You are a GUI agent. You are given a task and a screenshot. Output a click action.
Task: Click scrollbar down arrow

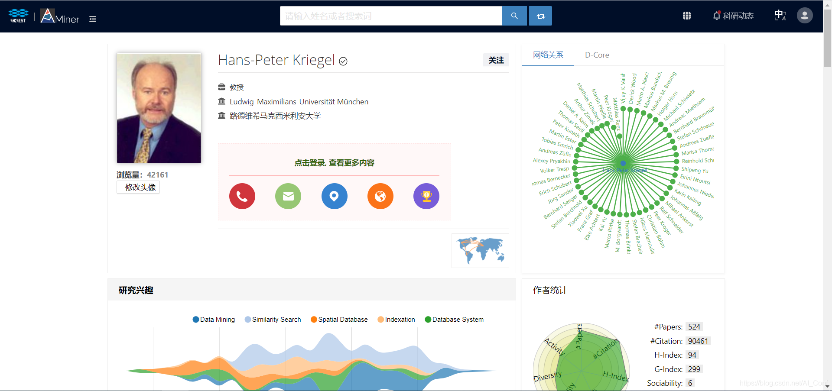(827, 386)
